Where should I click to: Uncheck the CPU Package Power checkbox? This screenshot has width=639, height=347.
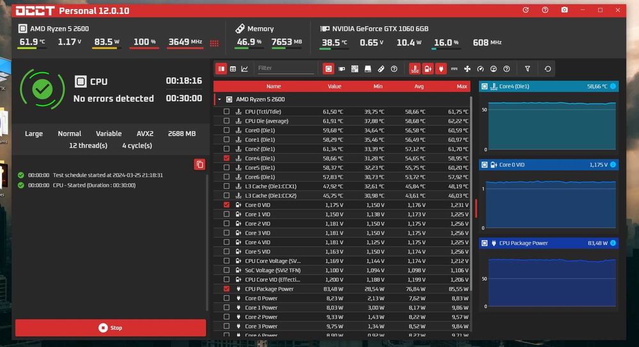coord(227,289)
